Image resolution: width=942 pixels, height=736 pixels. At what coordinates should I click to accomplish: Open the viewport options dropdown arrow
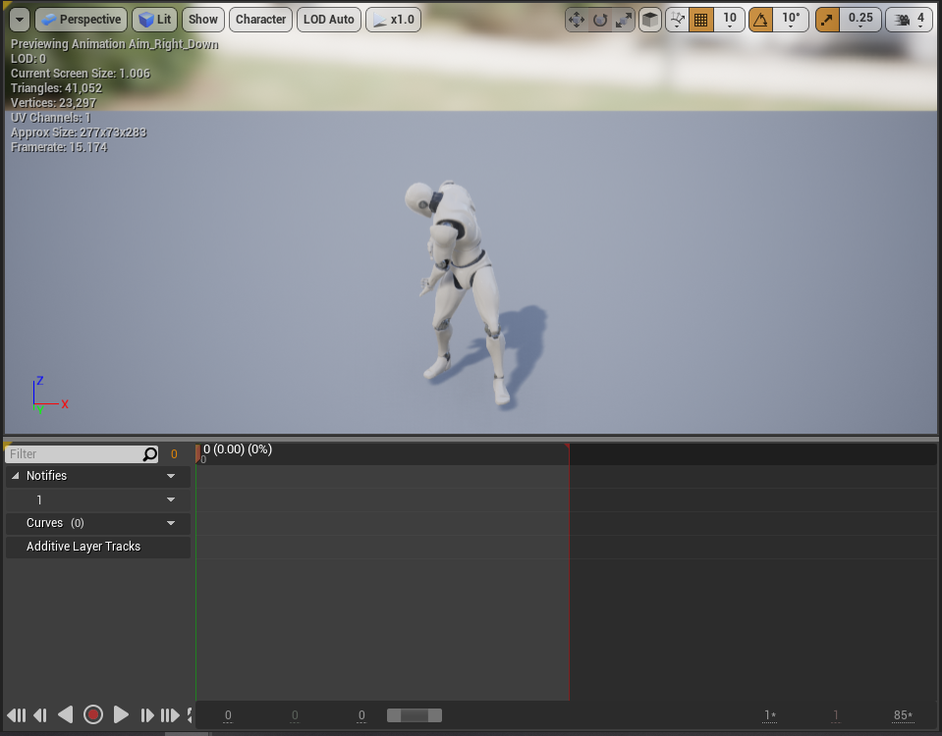point(20,20)
